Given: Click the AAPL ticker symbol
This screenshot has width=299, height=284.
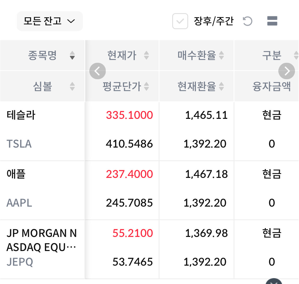Looking at the screenshot, I should (19, 203).
